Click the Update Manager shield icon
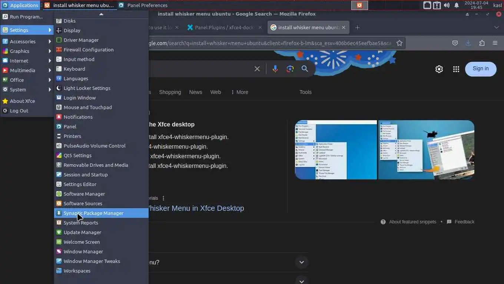This screenshot has height=284, width=504. pos(59,232)
